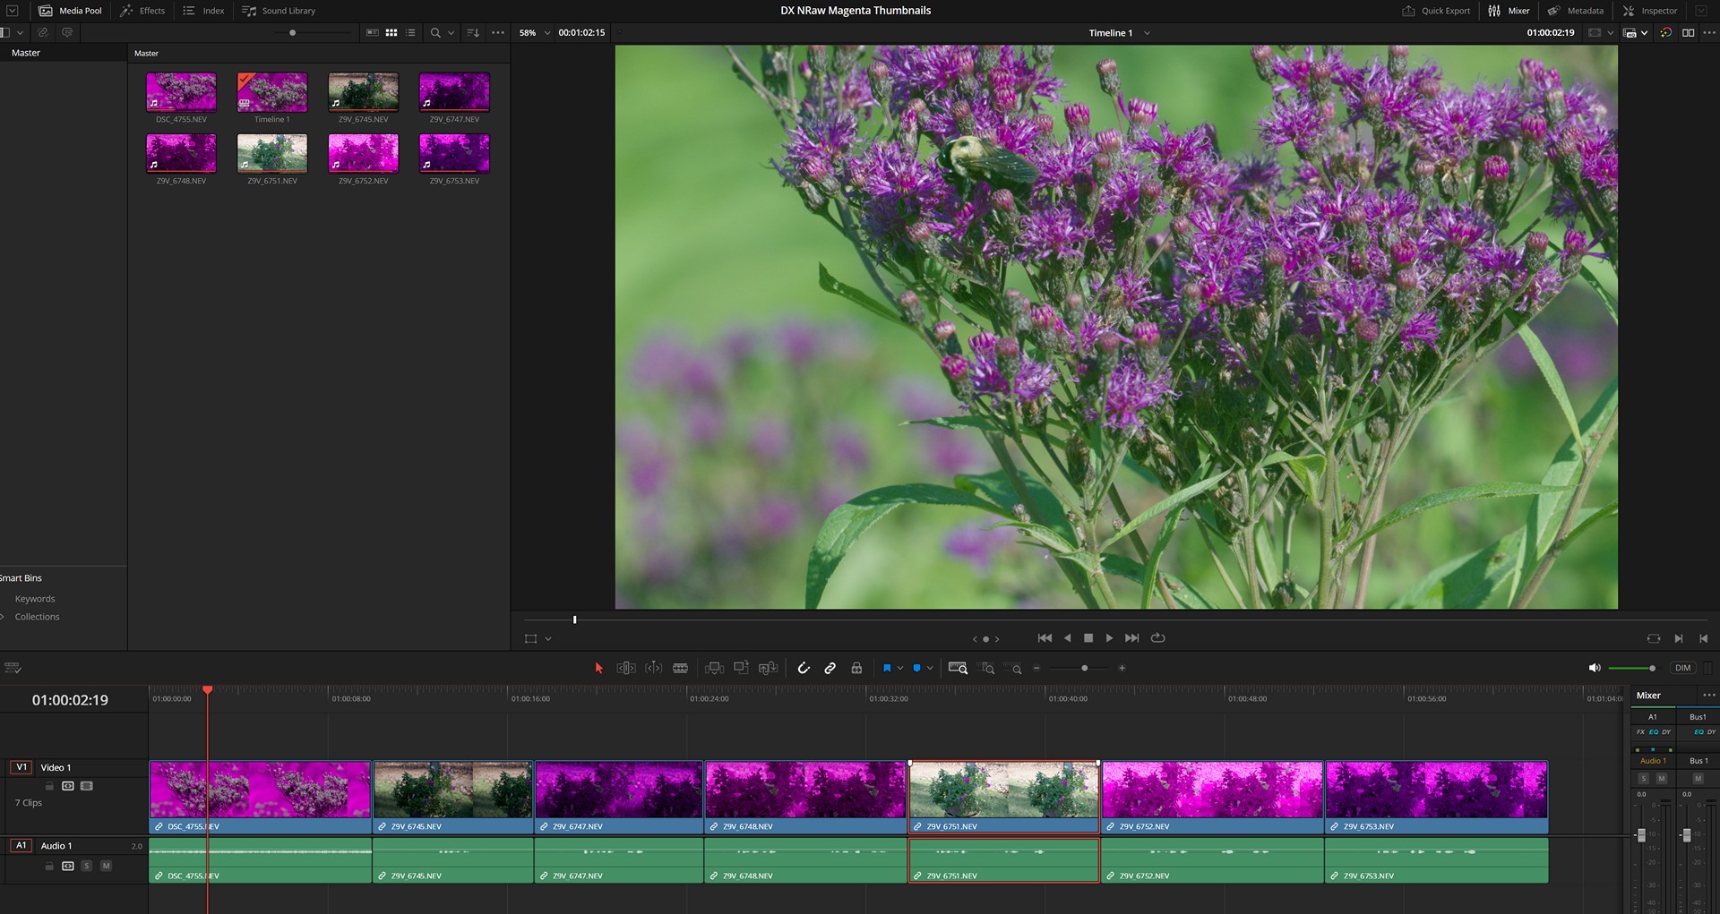
Task: Mute the Audio 1 track M button
Action: click(x=106, y=866)
